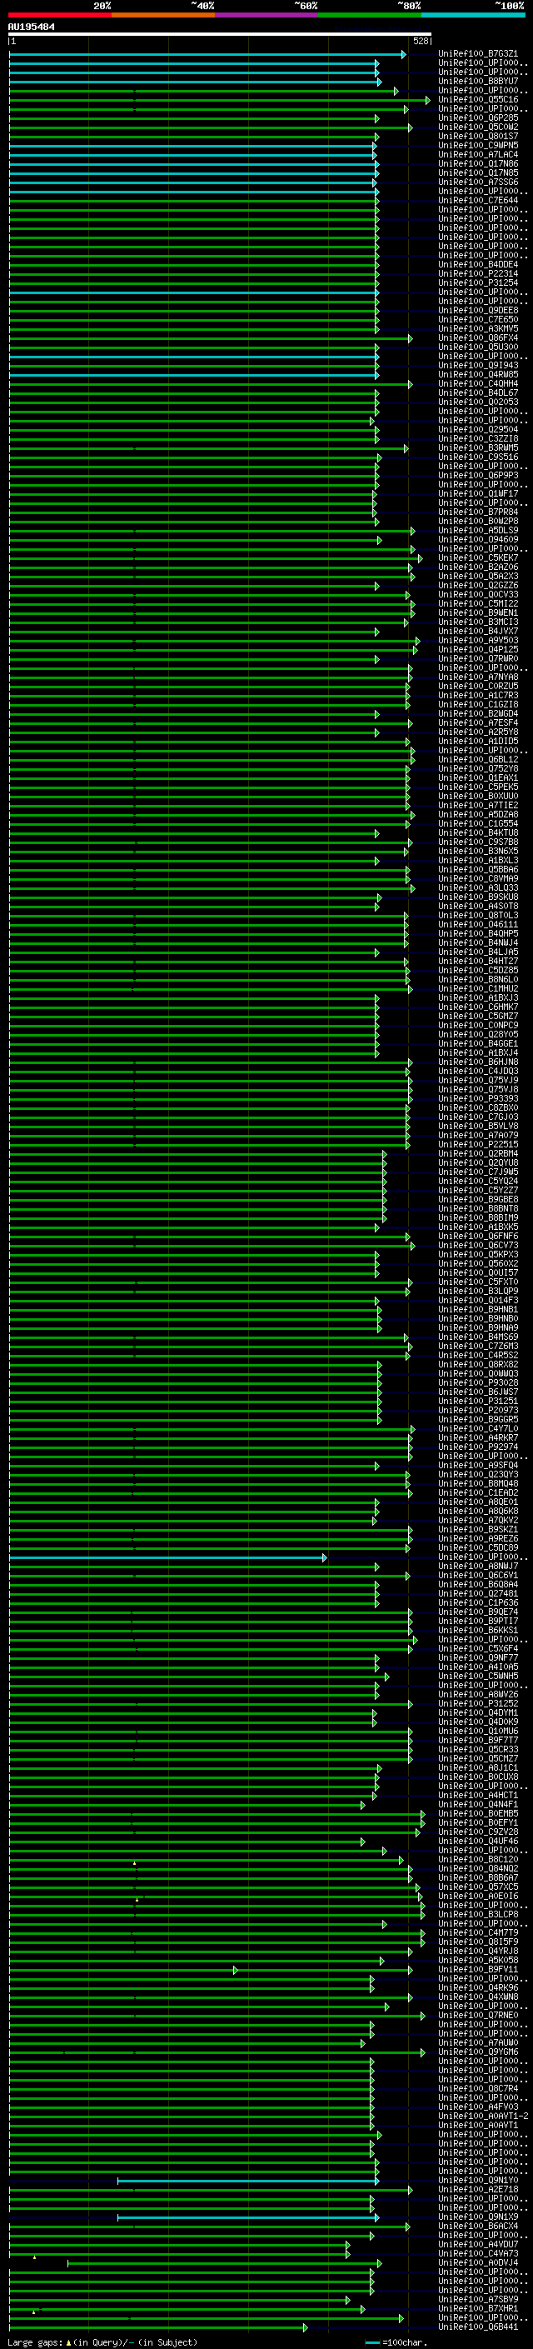Select hit UniRef100_A8QE01

(x=478, y=1501)
